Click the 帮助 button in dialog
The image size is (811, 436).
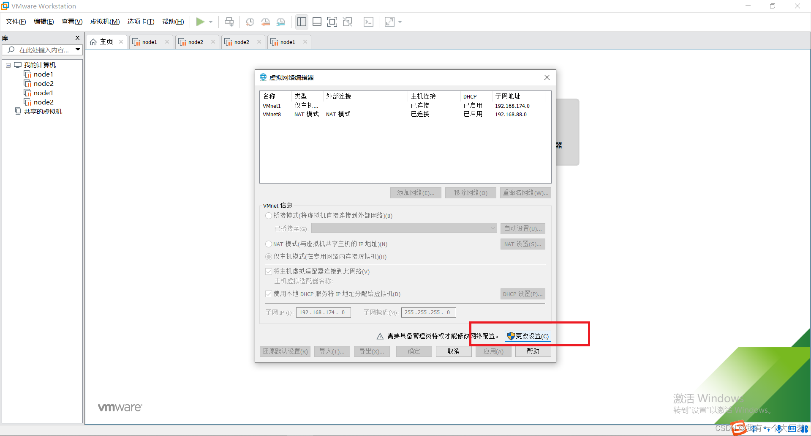[533, 351]
